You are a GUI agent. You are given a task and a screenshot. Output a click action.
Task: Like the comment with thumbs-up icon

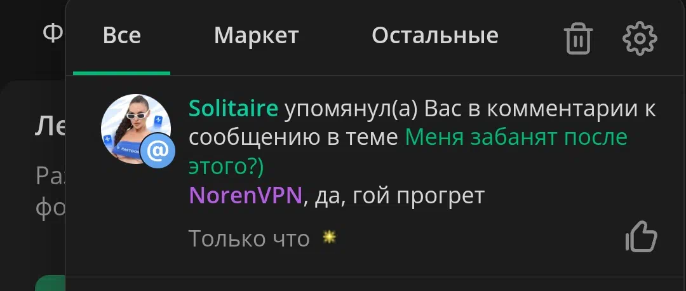point(642,237)
